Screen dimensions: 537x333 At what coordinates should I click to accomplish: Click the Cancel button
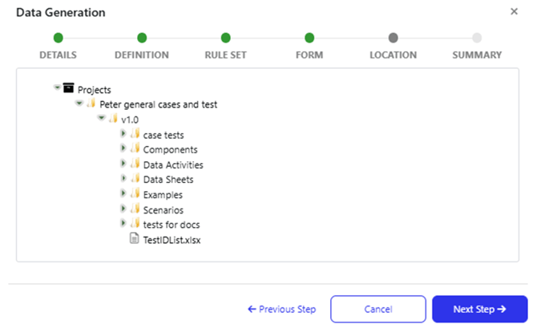coord(378,309)
